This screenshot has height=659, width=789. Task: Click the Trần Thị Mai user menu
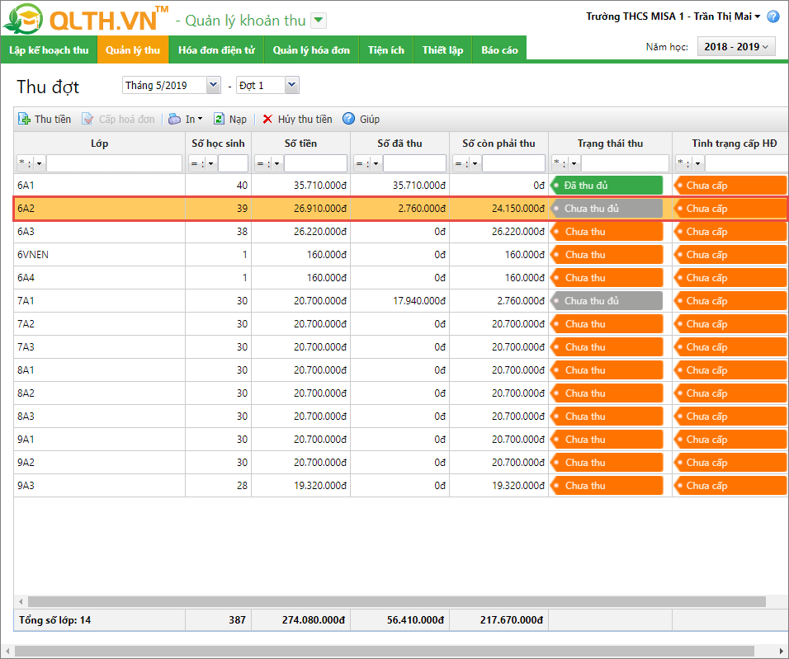point(726,16)
